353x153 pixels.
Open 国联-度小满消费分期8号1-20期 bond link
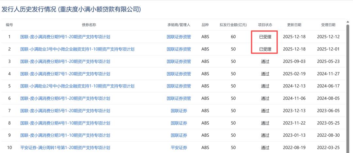click(65, 61)
